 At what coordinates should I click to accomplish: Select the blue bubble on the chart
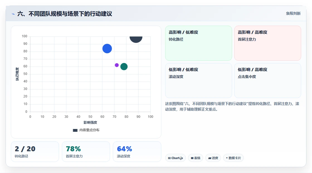pyautogui.click(x=107, y=48)
